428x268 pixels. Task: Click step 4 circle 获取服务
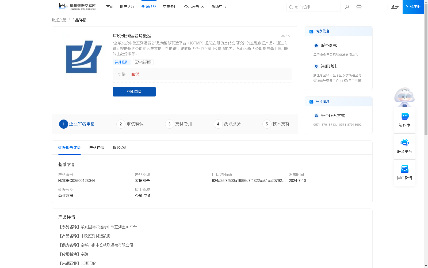coord(218,124)
